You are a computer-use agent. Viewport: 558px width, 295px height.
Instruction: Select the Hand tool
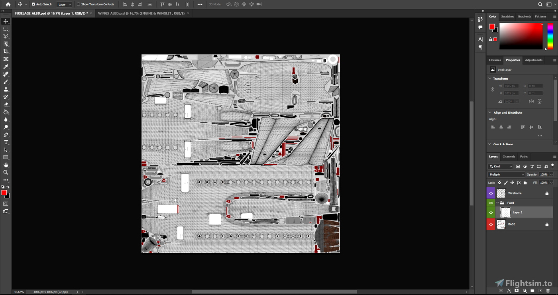click(6, 165)
